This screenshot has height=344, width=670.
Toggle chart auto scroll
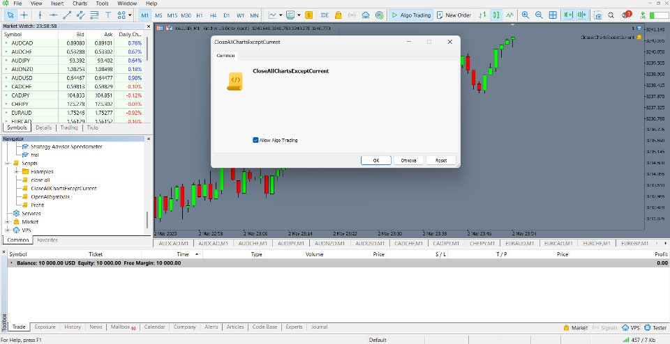click(x=568, y=15)
